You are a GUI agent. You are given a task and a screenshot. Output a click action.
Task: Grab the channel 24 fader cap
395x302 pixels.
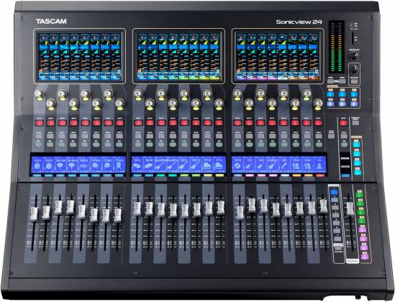(x=324, y=206)
